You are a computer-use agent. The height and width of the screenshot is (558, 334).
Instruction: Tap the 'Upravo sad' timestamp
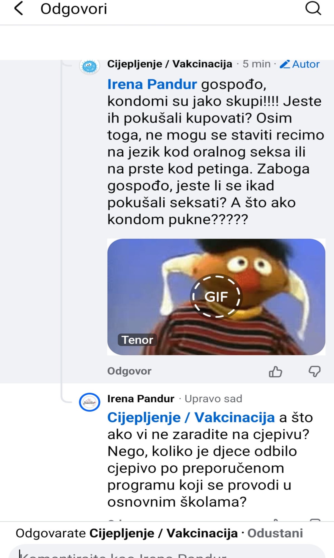pos(213,399)
